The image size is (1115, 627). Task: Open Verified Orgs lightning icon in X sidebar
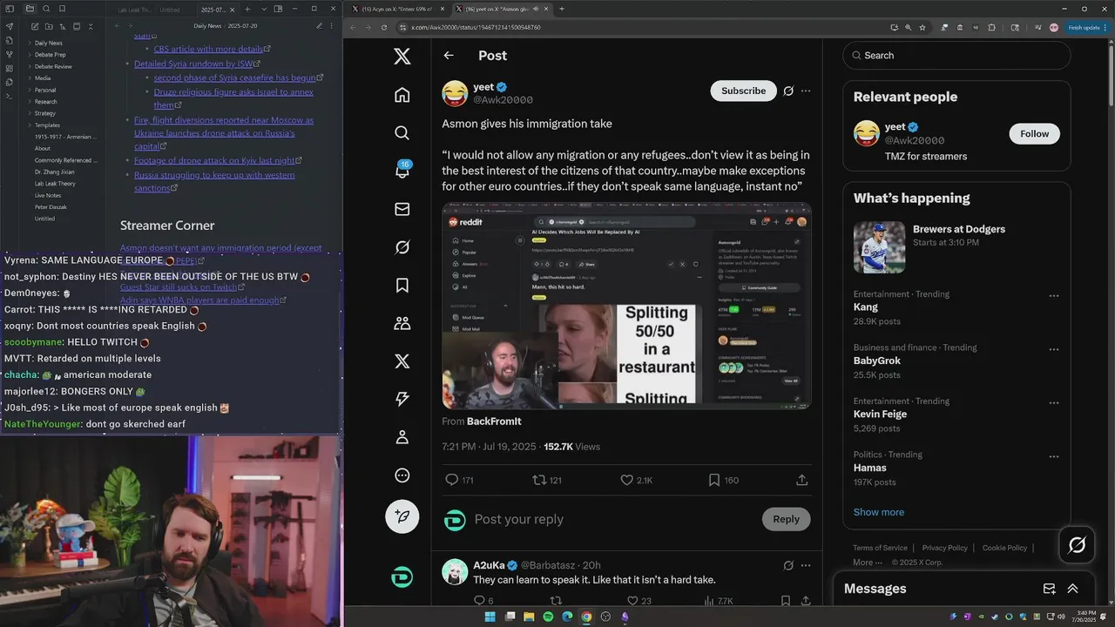(402, 399)
